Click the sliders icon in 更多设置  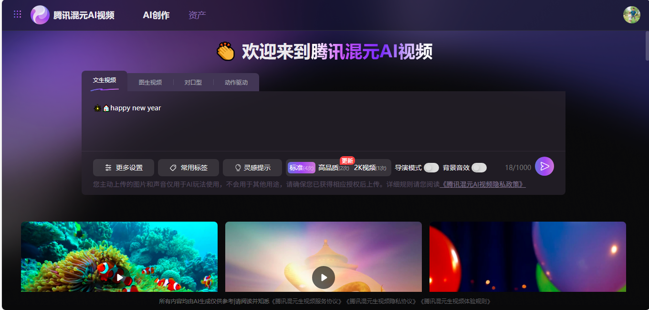[x=108, y=168]
